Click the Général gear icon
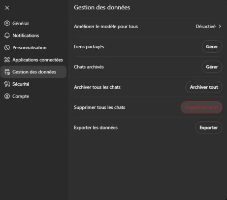This screenshot has height=200, width=227. point(7,23)
